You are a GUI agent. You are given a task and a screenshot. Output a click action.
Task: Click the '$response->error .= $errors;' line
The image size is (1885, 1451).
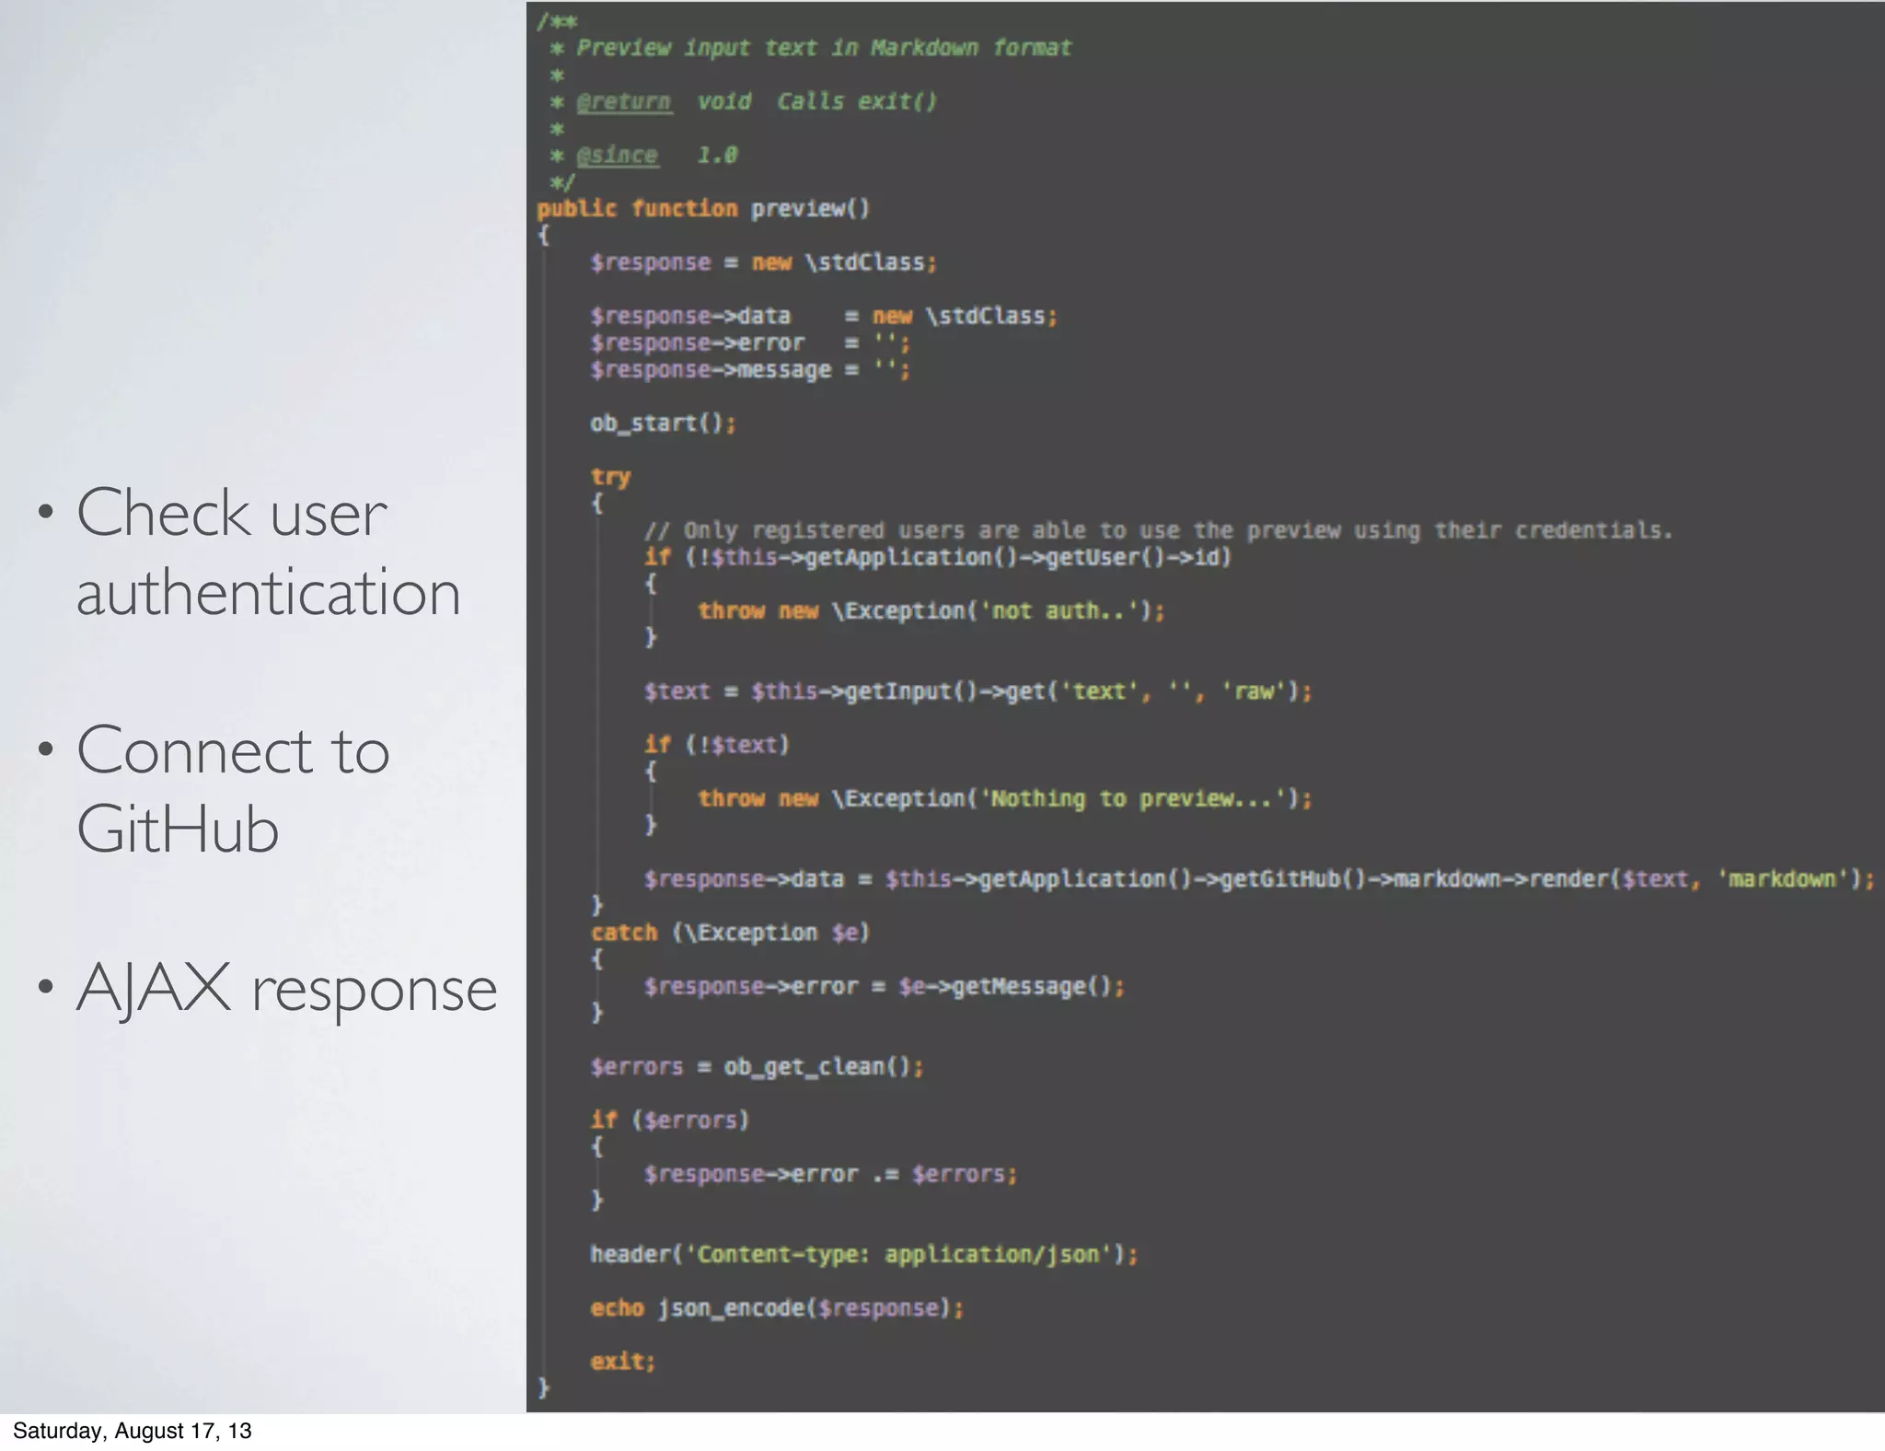(830, 1174)
